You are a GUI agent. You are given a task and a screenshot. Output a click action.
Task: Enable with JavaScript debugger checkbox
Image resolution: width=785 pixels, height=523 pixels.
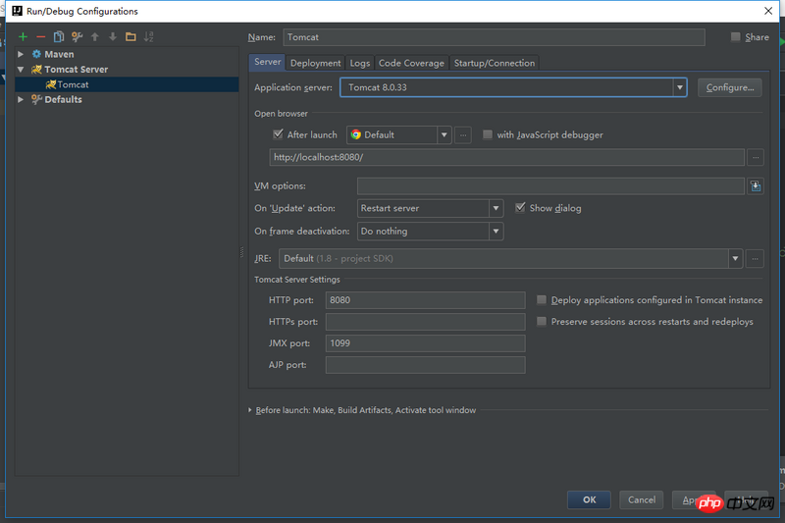pos(487,134)
